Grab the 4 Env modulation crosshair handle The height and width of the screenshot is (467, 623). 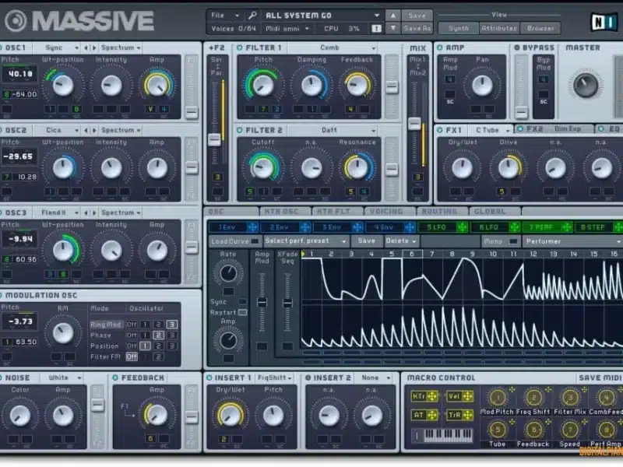(x=410, y=227)
